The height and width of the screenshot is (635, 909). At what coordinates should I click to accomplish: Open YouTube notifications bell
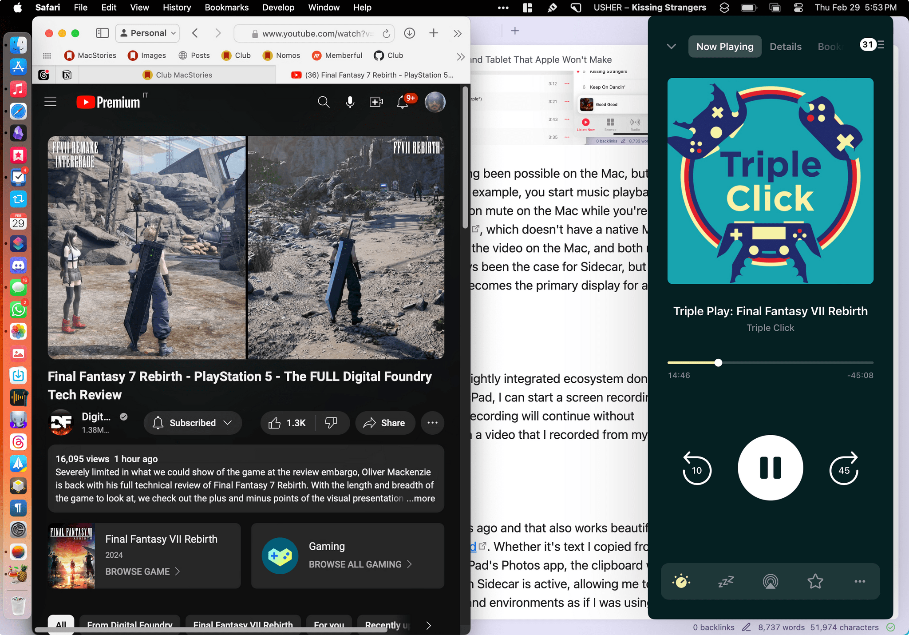pos(402,103)
